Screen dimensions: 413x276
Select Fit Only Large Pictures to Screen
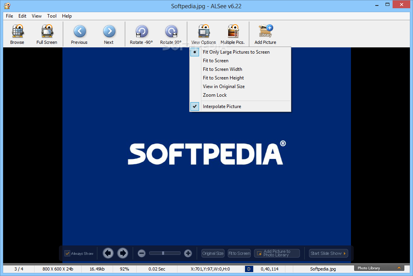[x=240, y=52]
